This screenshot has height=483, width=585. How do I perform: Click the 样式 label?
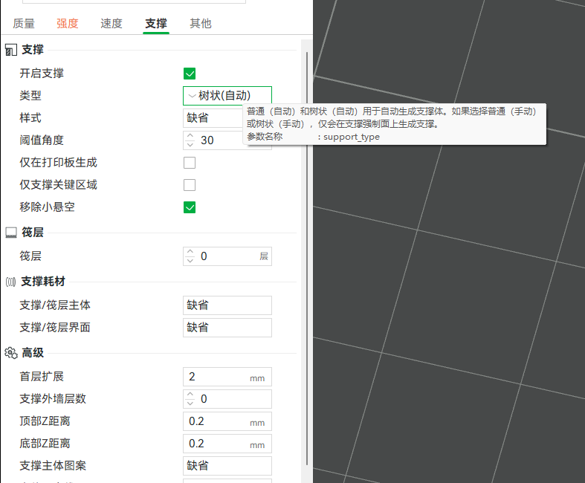[x=30, y=118]
